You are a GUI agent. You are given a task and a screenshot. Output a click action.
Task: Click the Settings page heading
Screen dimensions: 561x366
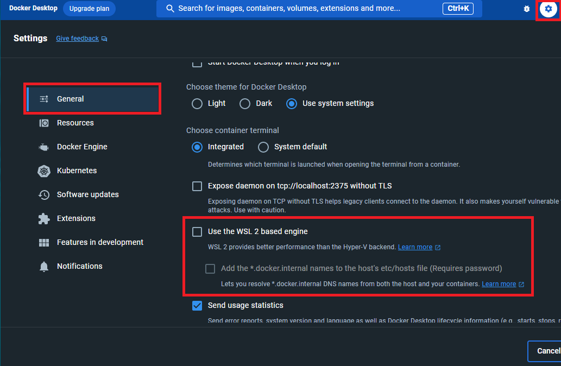(x=30, y=38)
